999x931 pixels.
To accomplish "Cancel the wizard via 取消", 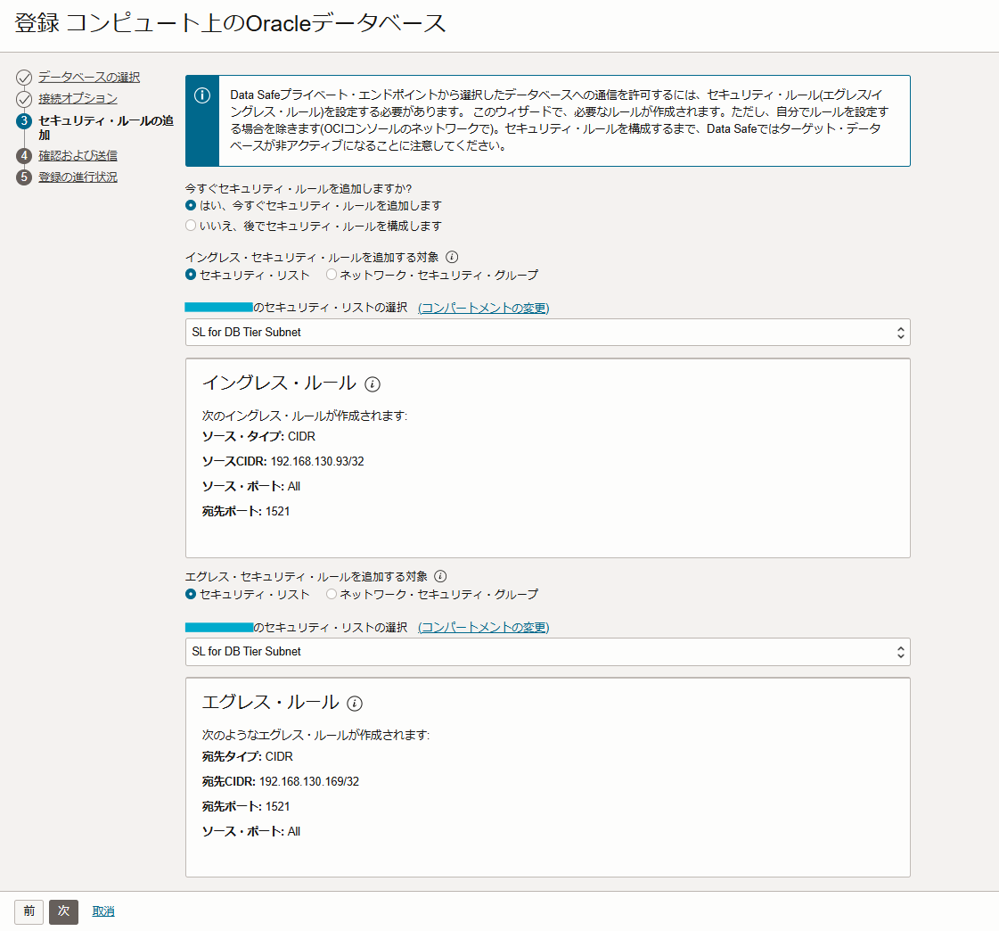I will pos(103,912).
